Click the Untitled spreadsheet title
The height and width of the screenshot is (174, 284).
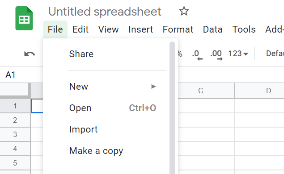(105, 12)
